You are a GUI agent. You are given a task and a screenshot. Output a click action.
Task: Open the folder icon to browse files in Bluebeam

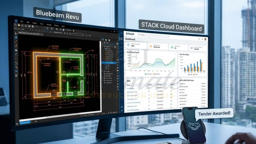tap(19, 25)
